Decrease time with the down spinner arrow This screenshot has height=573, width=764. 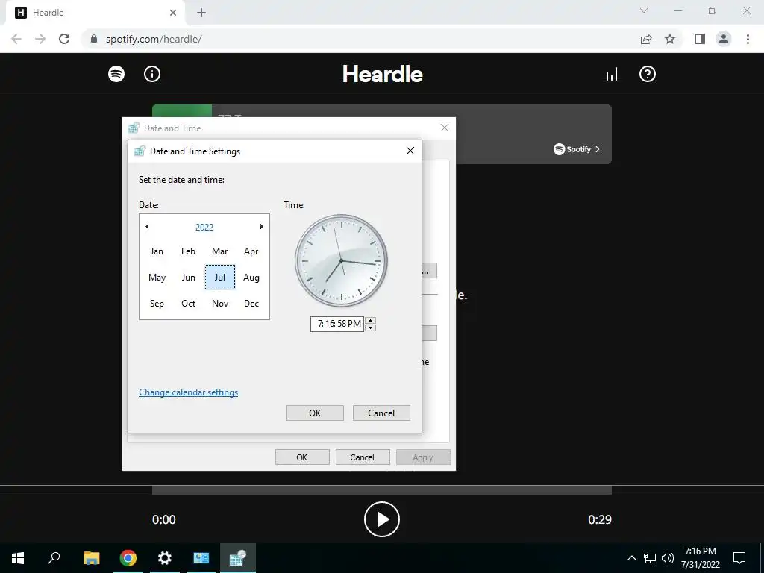370,328
